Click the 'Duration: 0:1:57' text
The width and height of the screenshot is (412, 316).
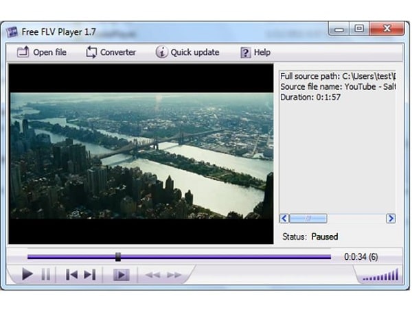coord(310,97)
